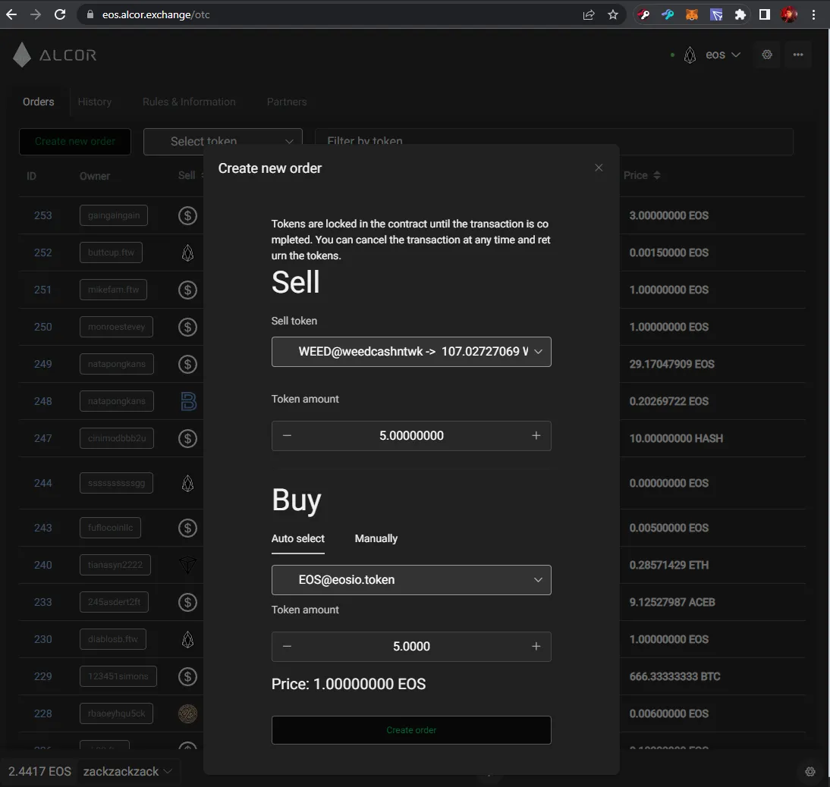Click the TRON token icon in row 240

(187, 565)
